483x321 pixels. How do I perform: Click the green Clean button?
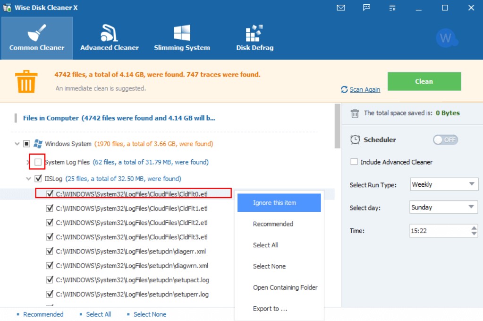tap(424, 81)
